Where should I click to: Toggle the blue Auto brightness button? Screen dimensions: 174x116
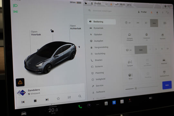pos(167,85)
